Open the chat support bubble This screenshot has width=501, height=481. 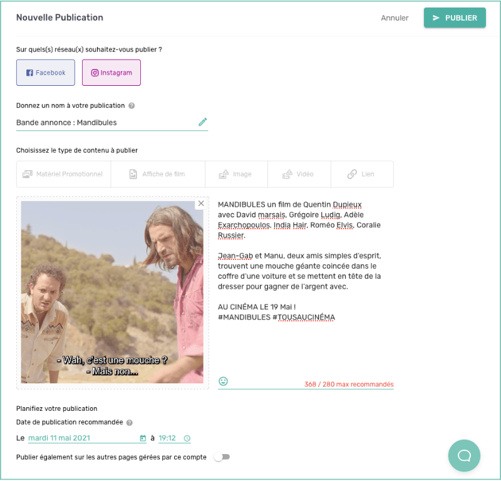(x=464, y=455)
